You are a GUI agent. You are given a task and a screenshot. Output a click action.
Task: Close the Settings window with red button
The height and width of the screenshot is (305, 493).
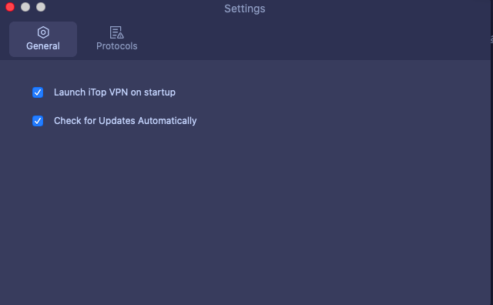[10, 7]
